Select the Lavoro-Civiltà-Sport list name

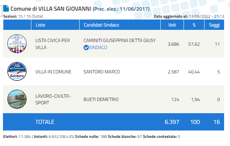point(53,99)
